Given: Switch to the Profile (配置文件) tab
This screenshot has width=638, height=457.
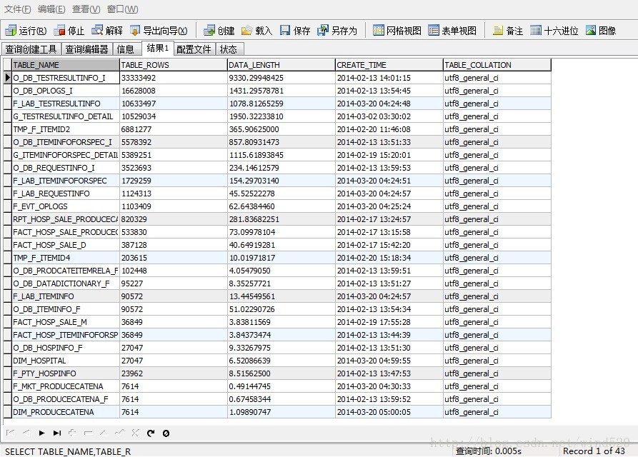Looking at the screenshot, I should [194, 49].
